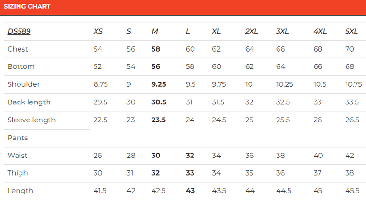
Task: Click the Chest row label
Action: [x=18, y=49]
